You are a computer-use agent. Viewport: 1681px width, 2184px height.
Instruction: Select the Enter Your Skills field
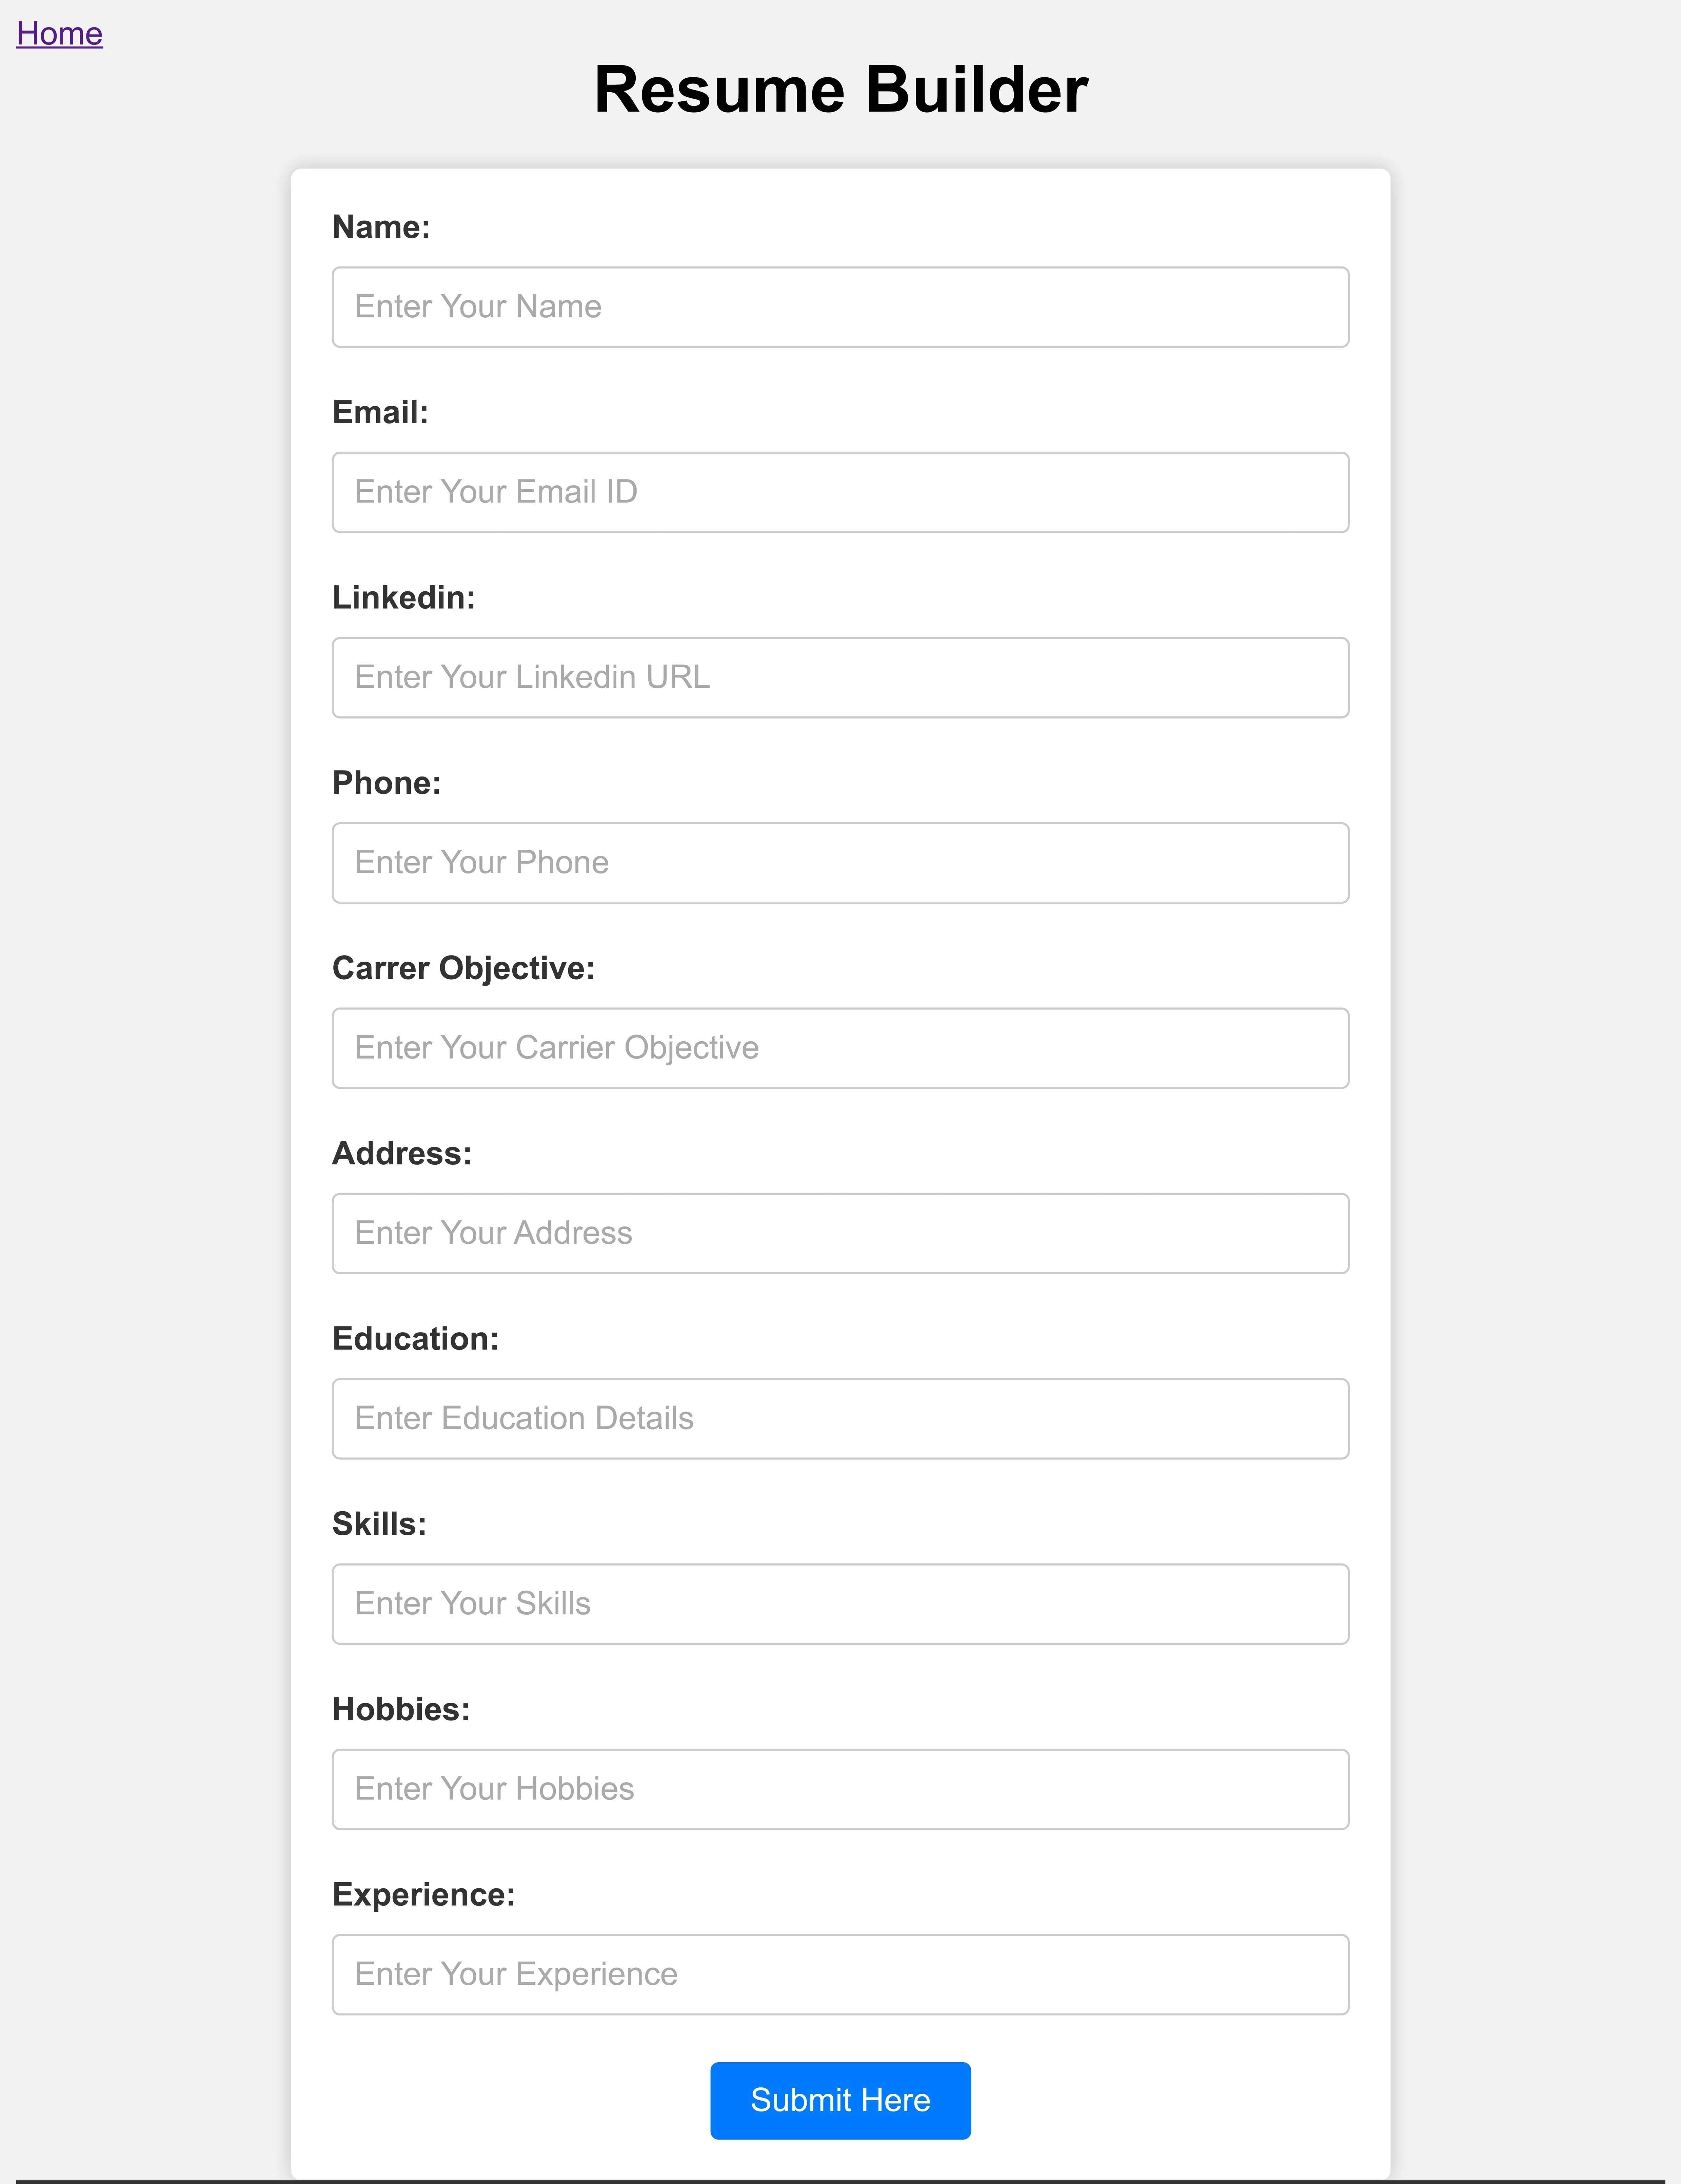840,1604
